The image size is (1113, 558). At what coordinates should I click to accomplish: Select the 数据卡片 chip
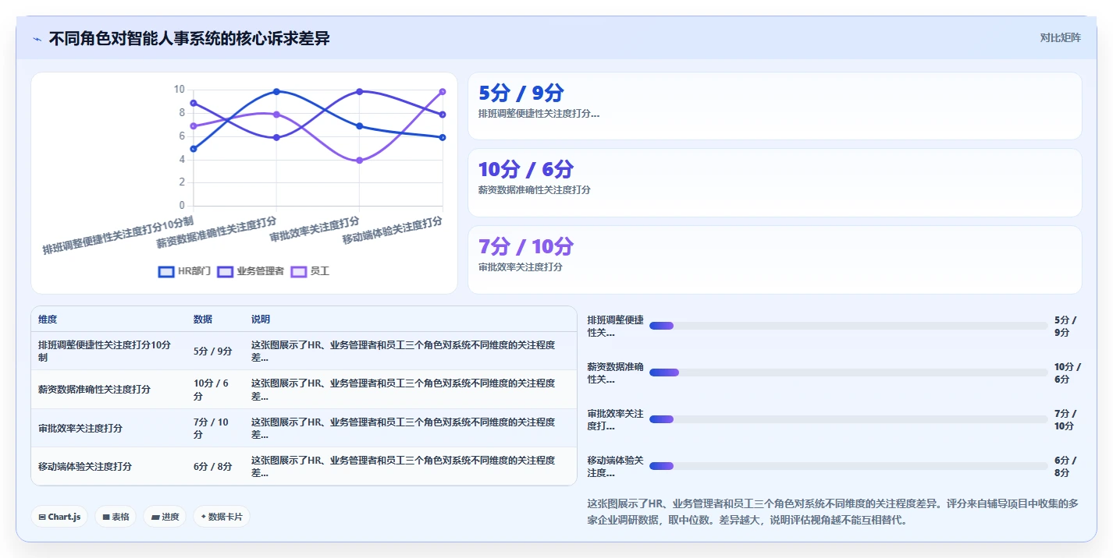point(222,517)
